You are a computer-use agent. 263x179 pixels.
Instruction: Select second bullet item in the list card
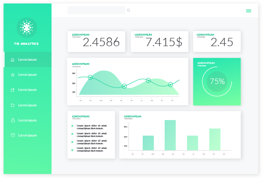point(92,135)
